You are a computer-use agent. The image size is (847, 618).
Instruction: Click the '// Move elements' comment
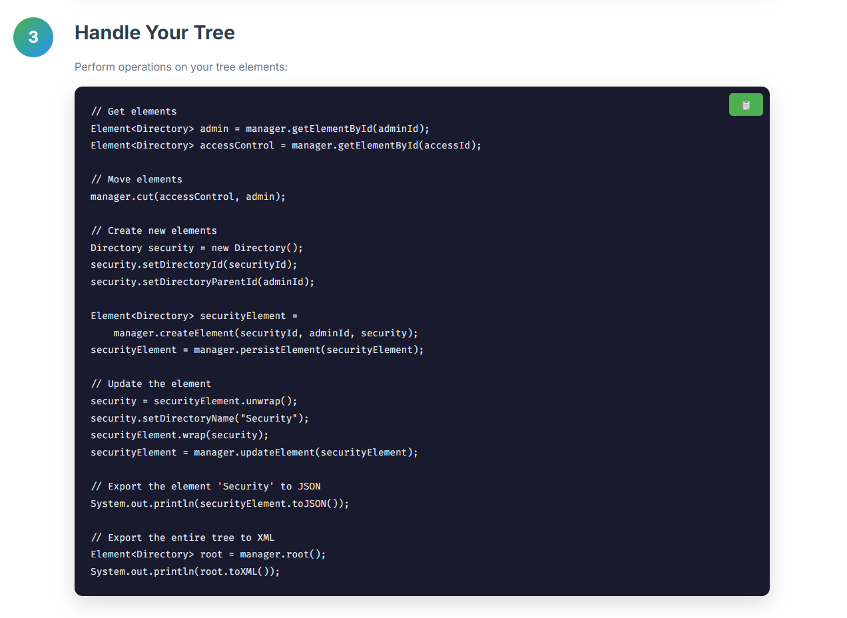[136, 178]
